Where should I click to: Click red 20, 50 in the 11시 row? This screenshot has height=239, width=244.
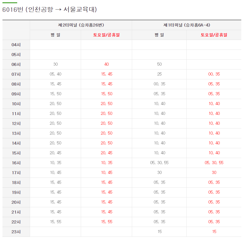coord(106,113)
